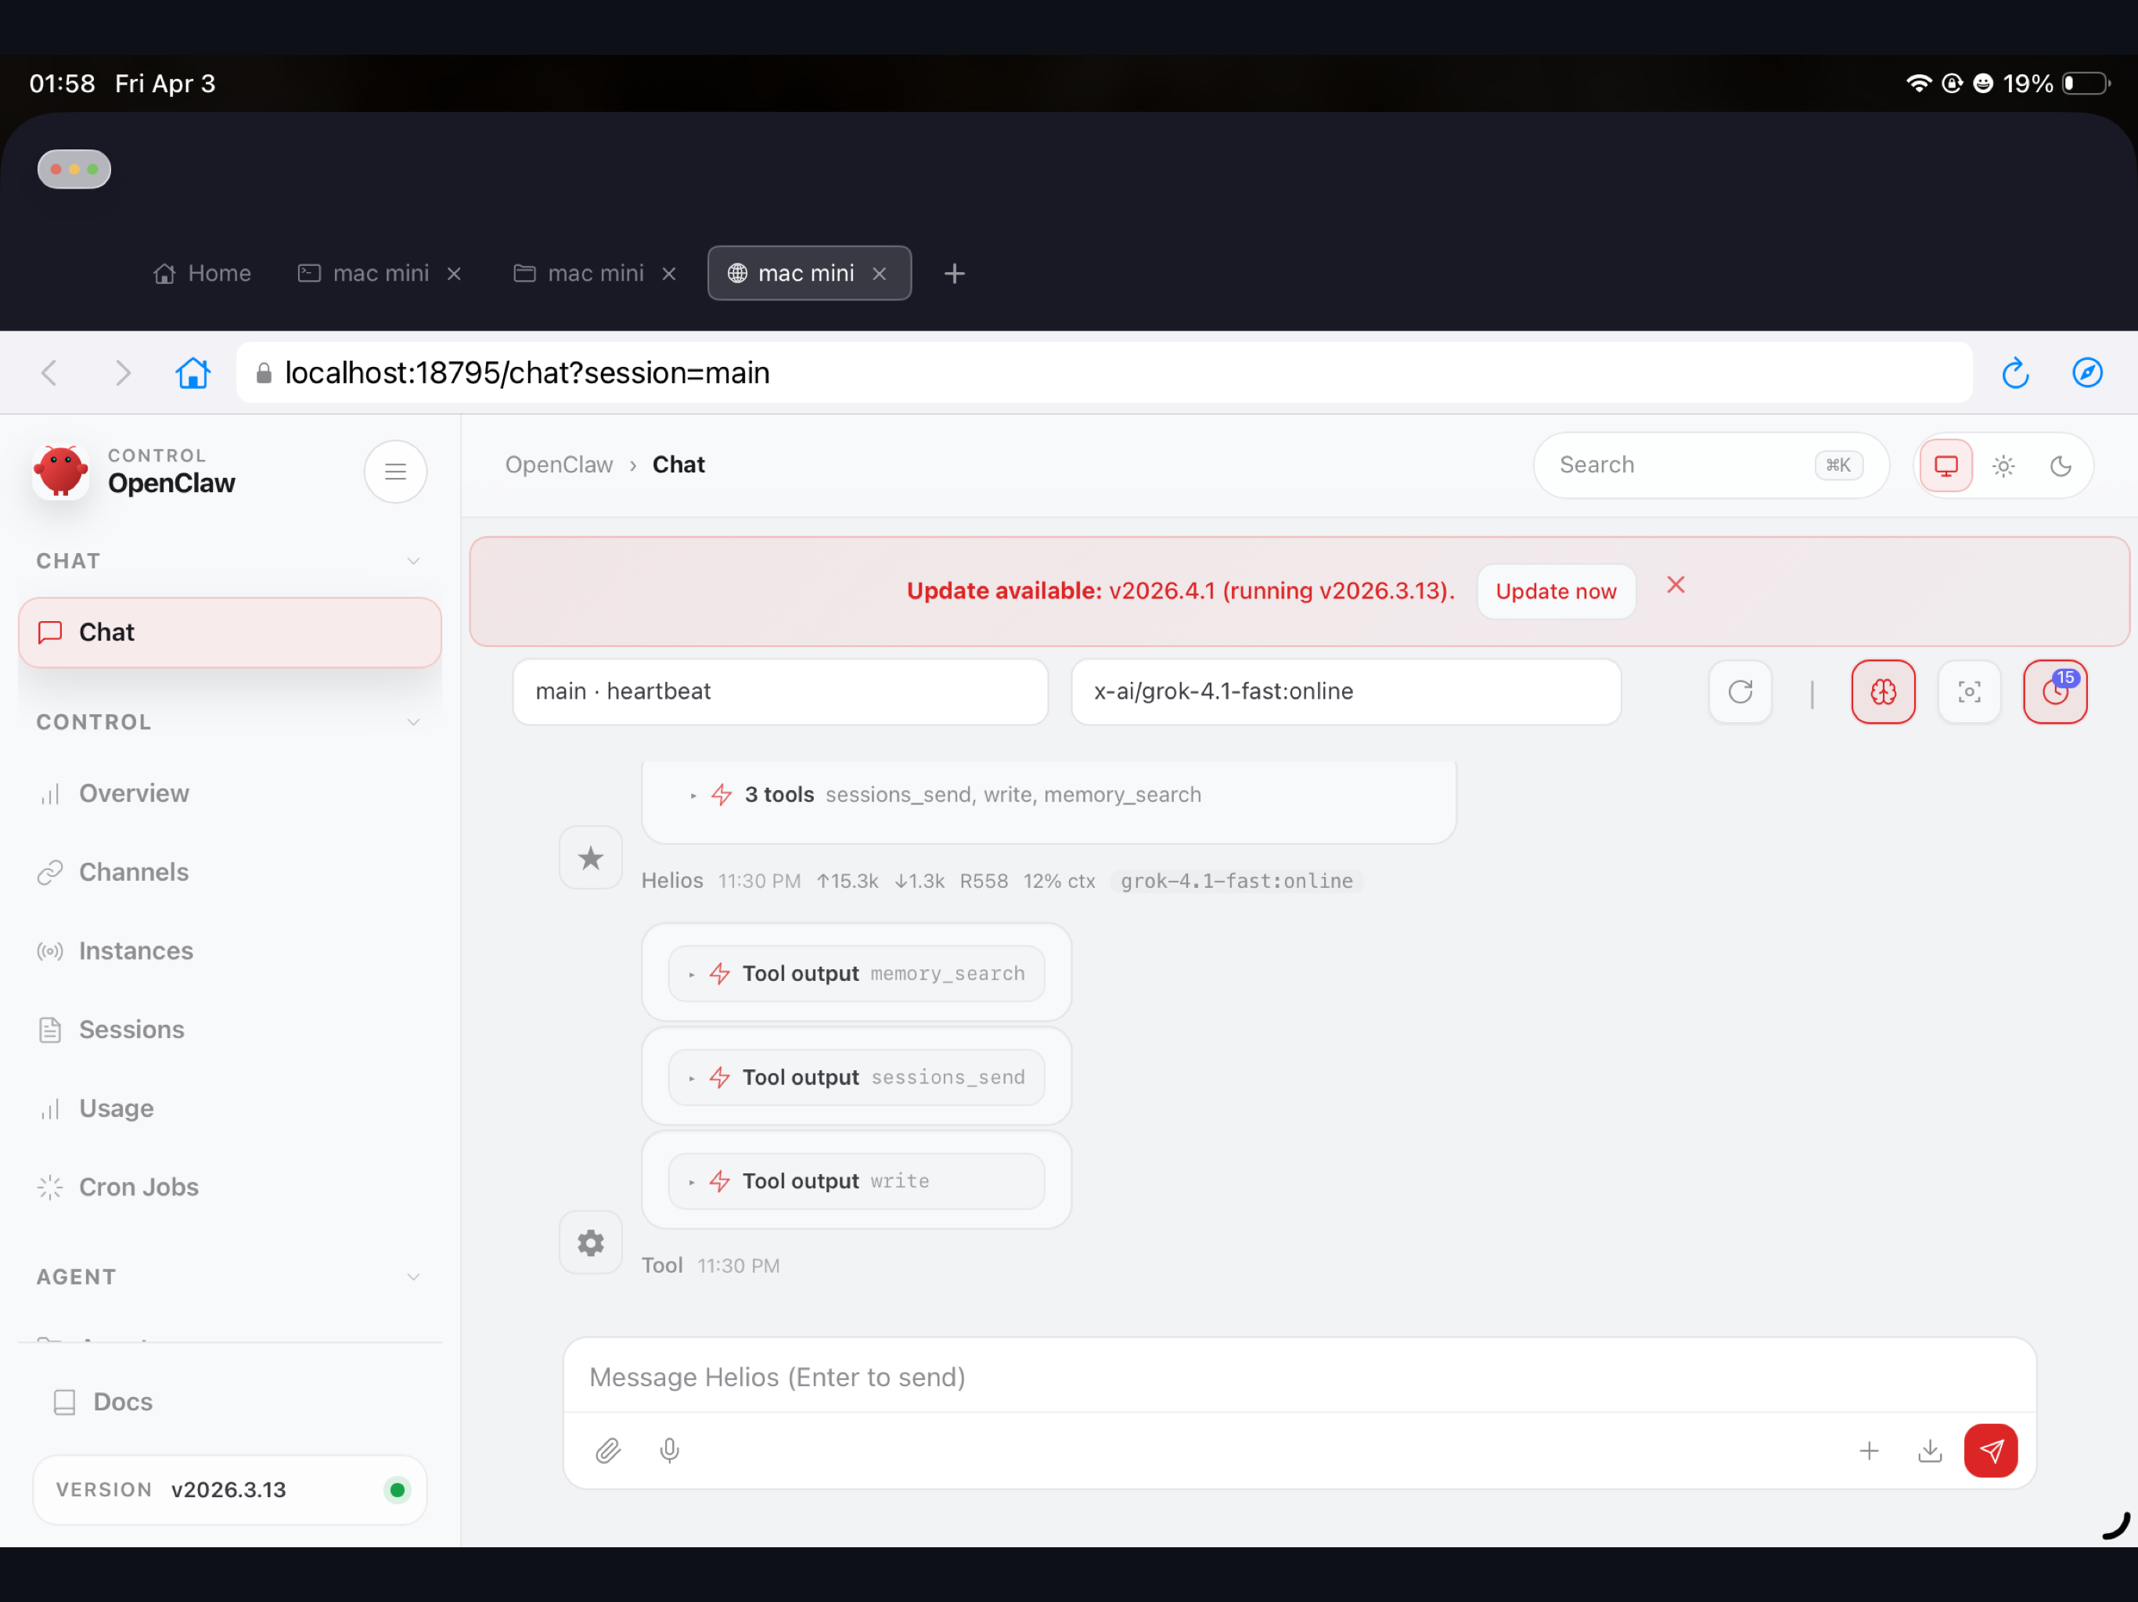Toggle the focus mode frame icon

coord(1968,691)
